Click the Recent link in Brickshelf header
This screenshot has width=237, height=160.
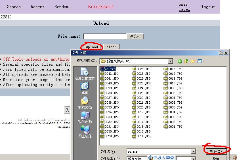pyautogui.click(x=37, y=7)
